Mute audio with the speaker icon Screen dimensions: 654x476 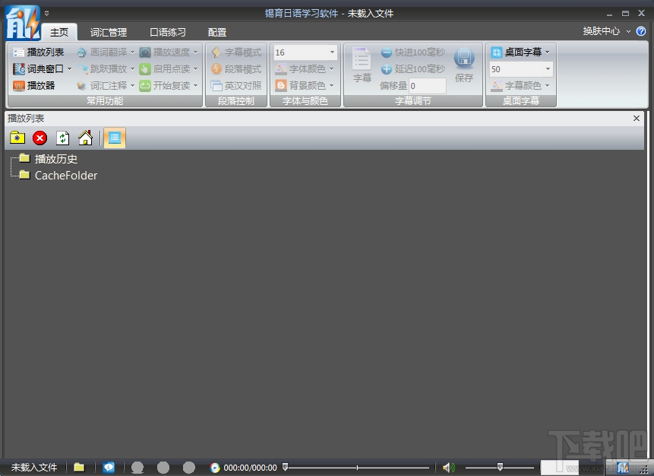[x=449, y=468]
